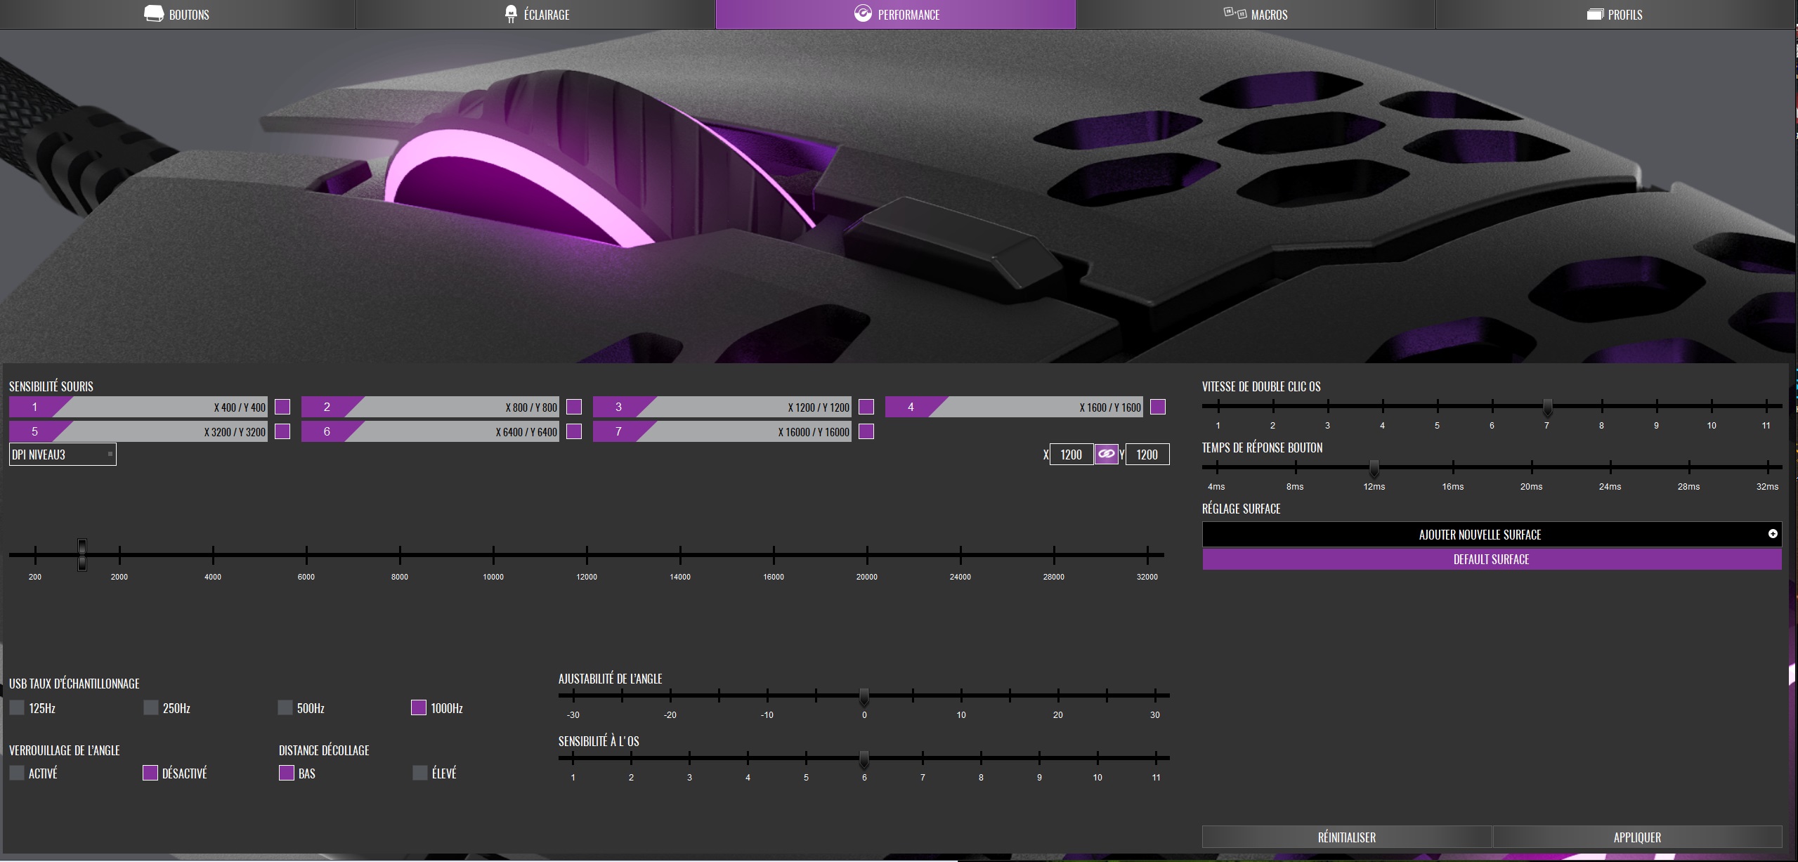Click the Appliquer button
This screenshot has width=1798, height=862.
pyautogui.click(x=1637, y=837)
